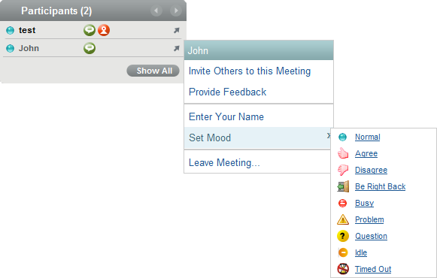Open the arrow menu on test's row

tap(177, 30)
